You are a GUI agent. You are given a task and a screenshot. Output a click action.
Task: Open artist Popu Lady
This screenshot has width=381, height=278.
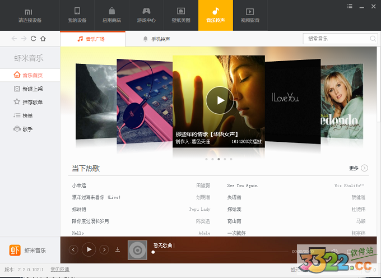(x=199, y=209)
